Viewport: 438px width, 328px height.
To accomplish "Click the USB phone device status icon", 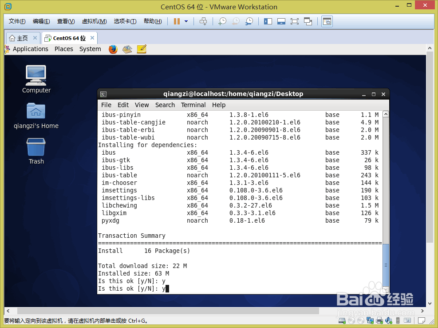I will coord(398,321).
